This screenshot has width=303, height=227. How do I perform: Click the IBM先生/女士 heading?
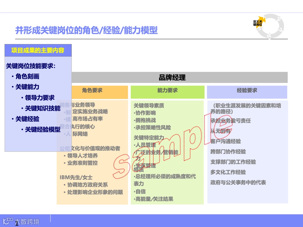tap(76, 177)
